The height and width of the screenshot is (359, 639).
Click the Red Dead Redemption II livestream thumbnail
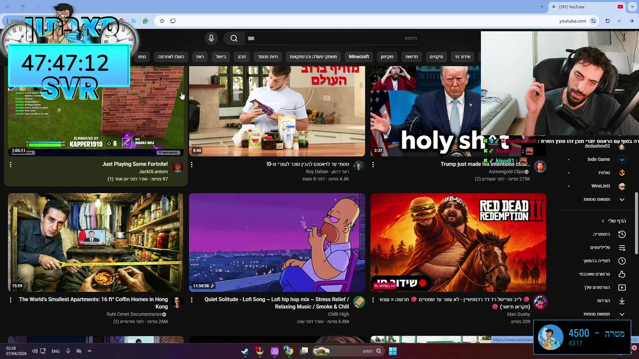click(x=458, y=242)
